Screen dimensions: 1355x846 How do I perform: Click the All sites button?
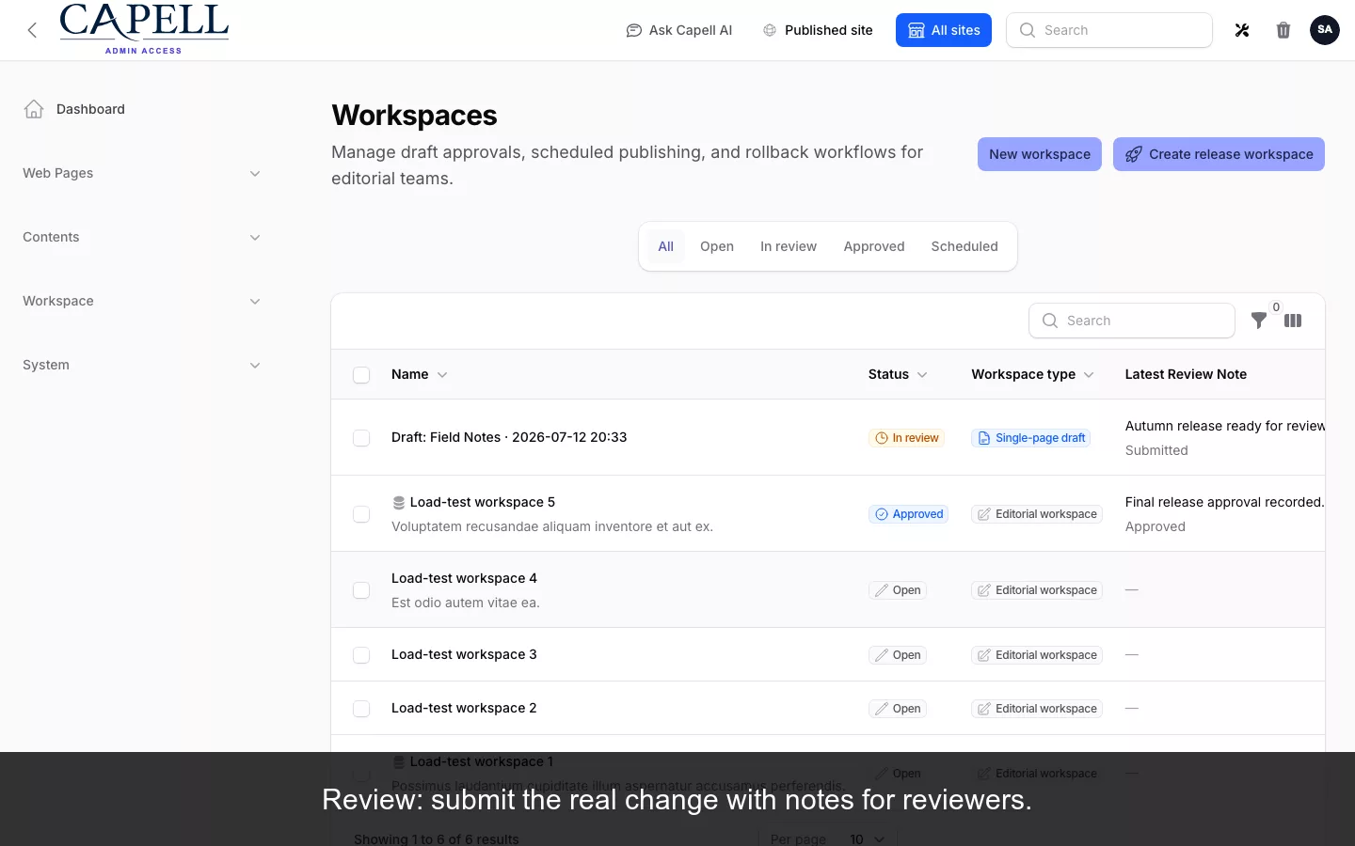pyautogui.click(x=944, y=30)
